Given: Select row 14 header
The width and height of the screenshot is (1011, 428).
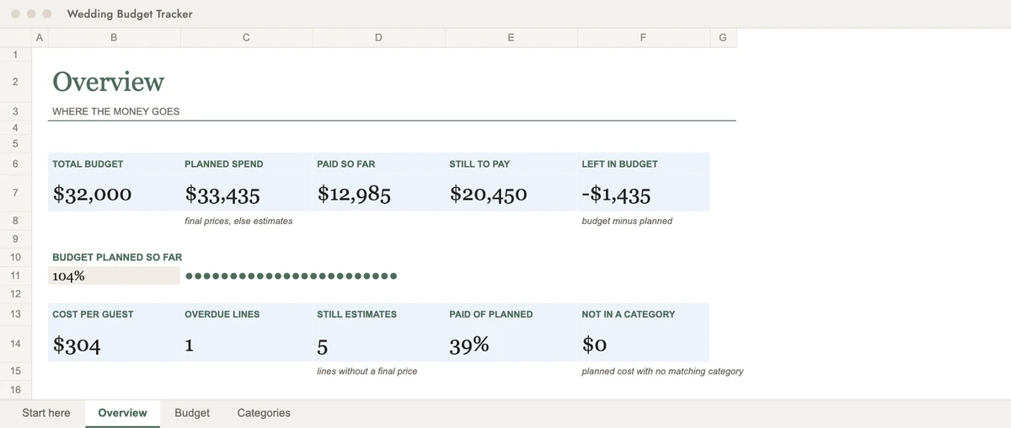Looking at the screenshot, I should coord(15,343).
